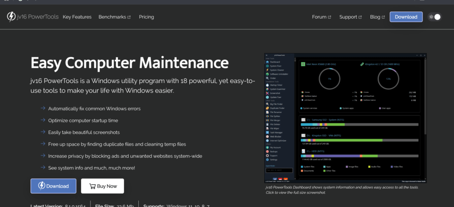
Task: Click the 'Easy Computer Maintenance' headline
Action: point(129,62)
